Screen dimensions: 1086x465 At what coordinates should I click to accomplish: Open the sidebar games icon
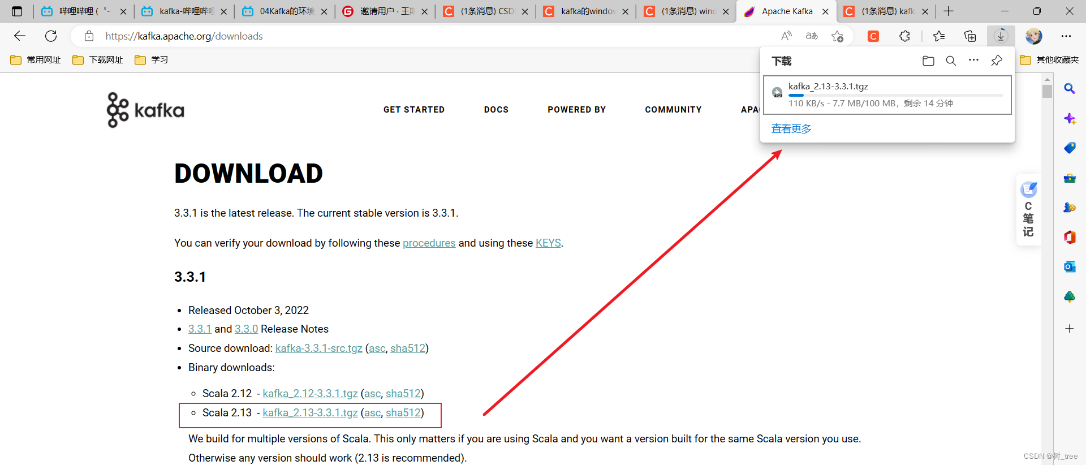click(x=1069, y=208)
